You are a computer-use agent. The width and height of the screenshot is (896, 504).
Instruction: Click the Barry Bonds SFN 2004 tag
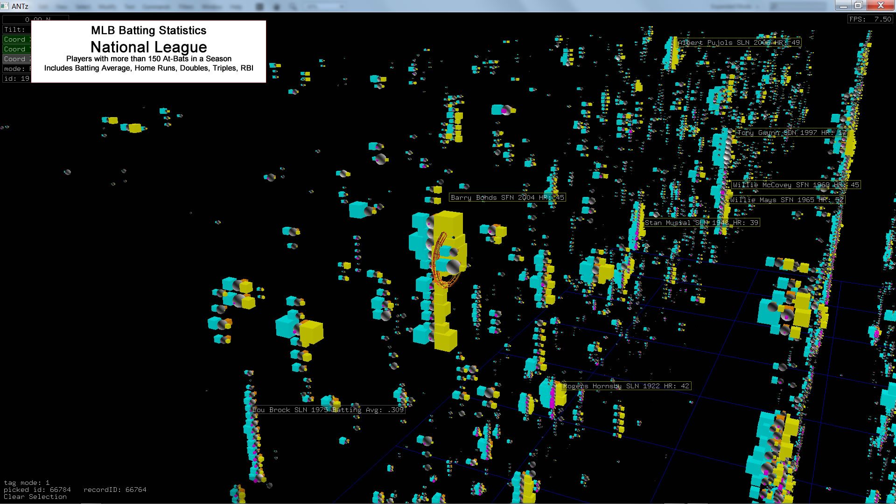(x=507, y=197)
